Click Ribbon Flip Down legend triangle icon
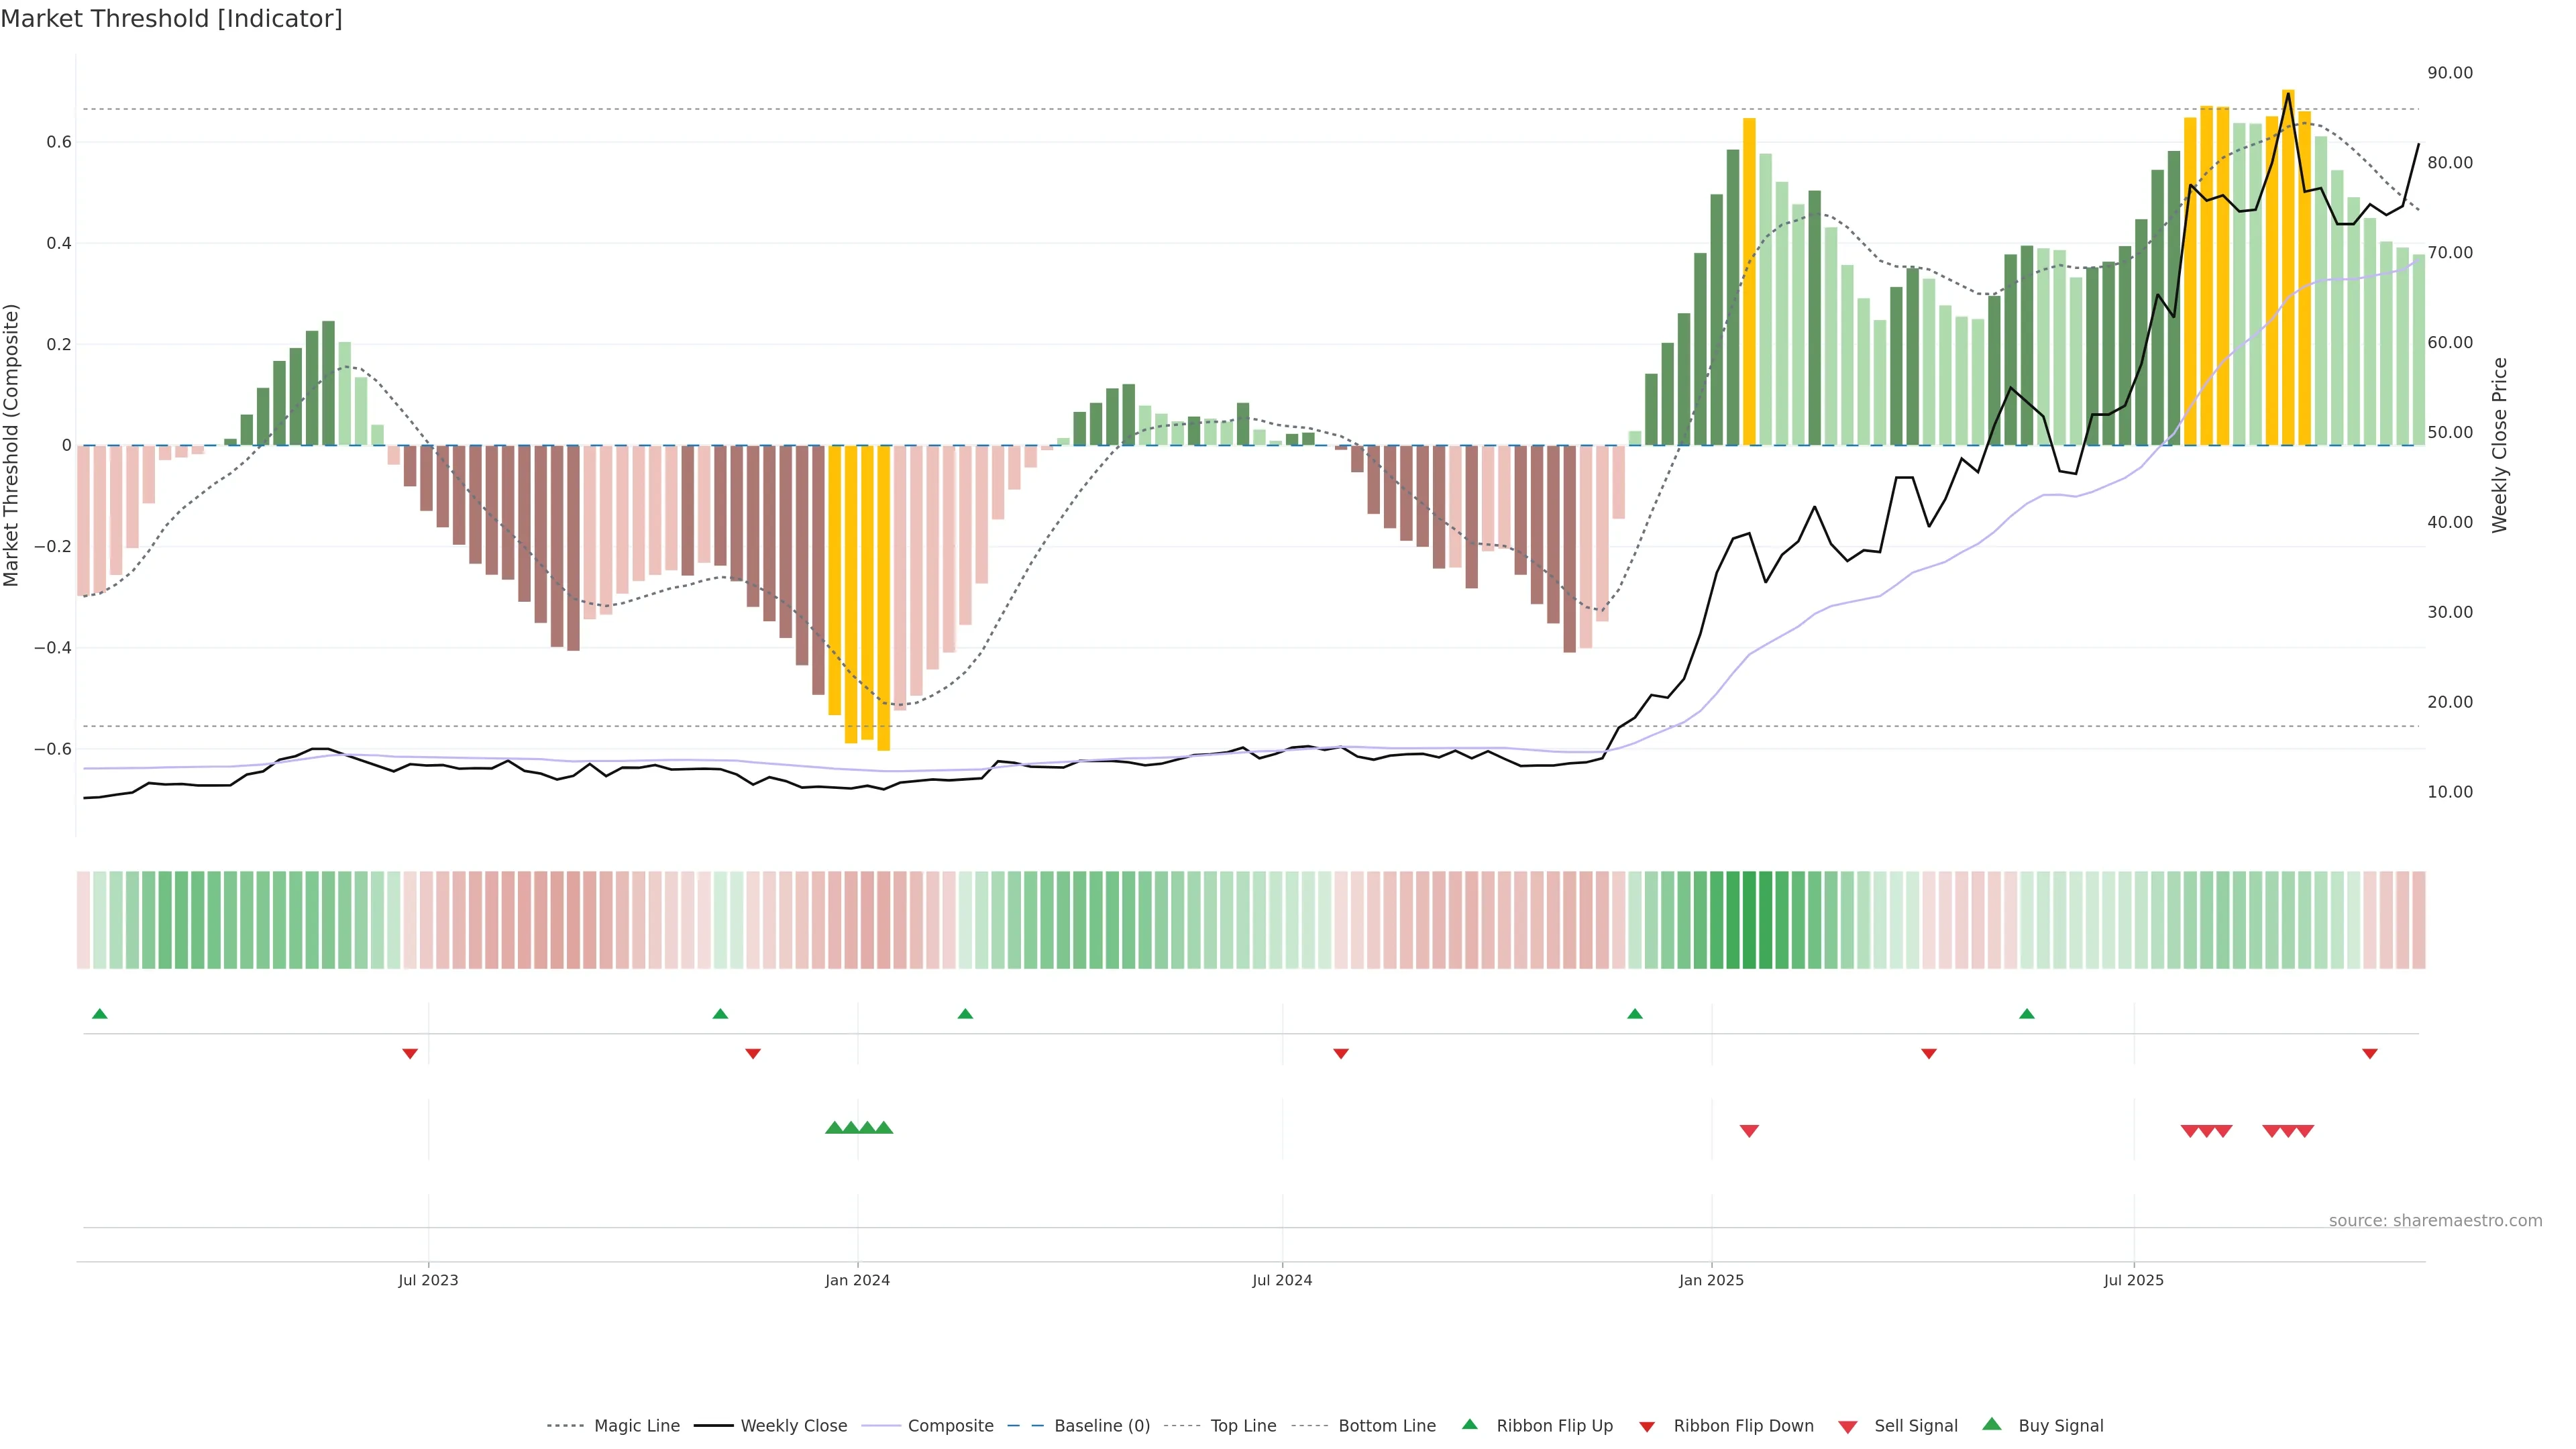 pos(1647,1427)
